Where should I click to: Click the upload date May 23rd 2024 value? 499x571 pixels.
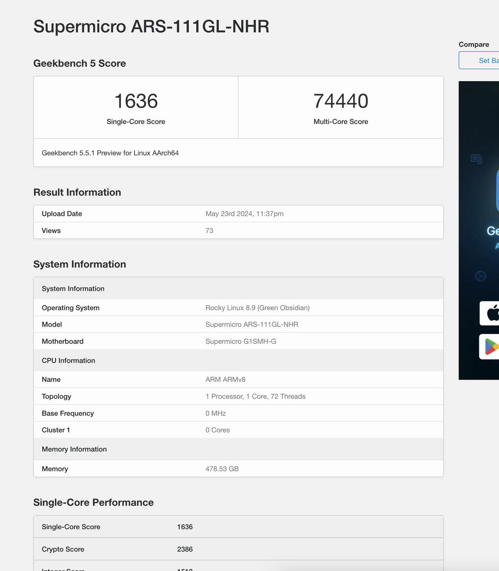tap(244, 214)
